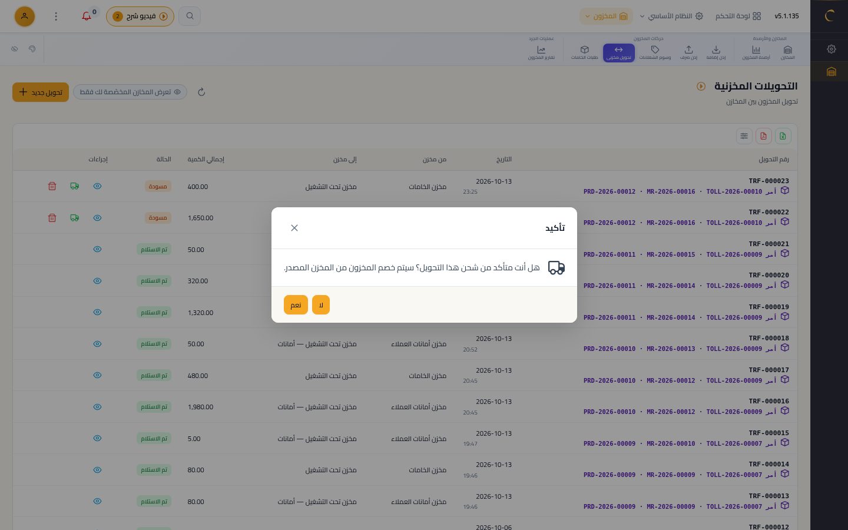848x530 pixels.
Task: View transfer TRF-000018 via eye icon
Action: tap(98, 344)
